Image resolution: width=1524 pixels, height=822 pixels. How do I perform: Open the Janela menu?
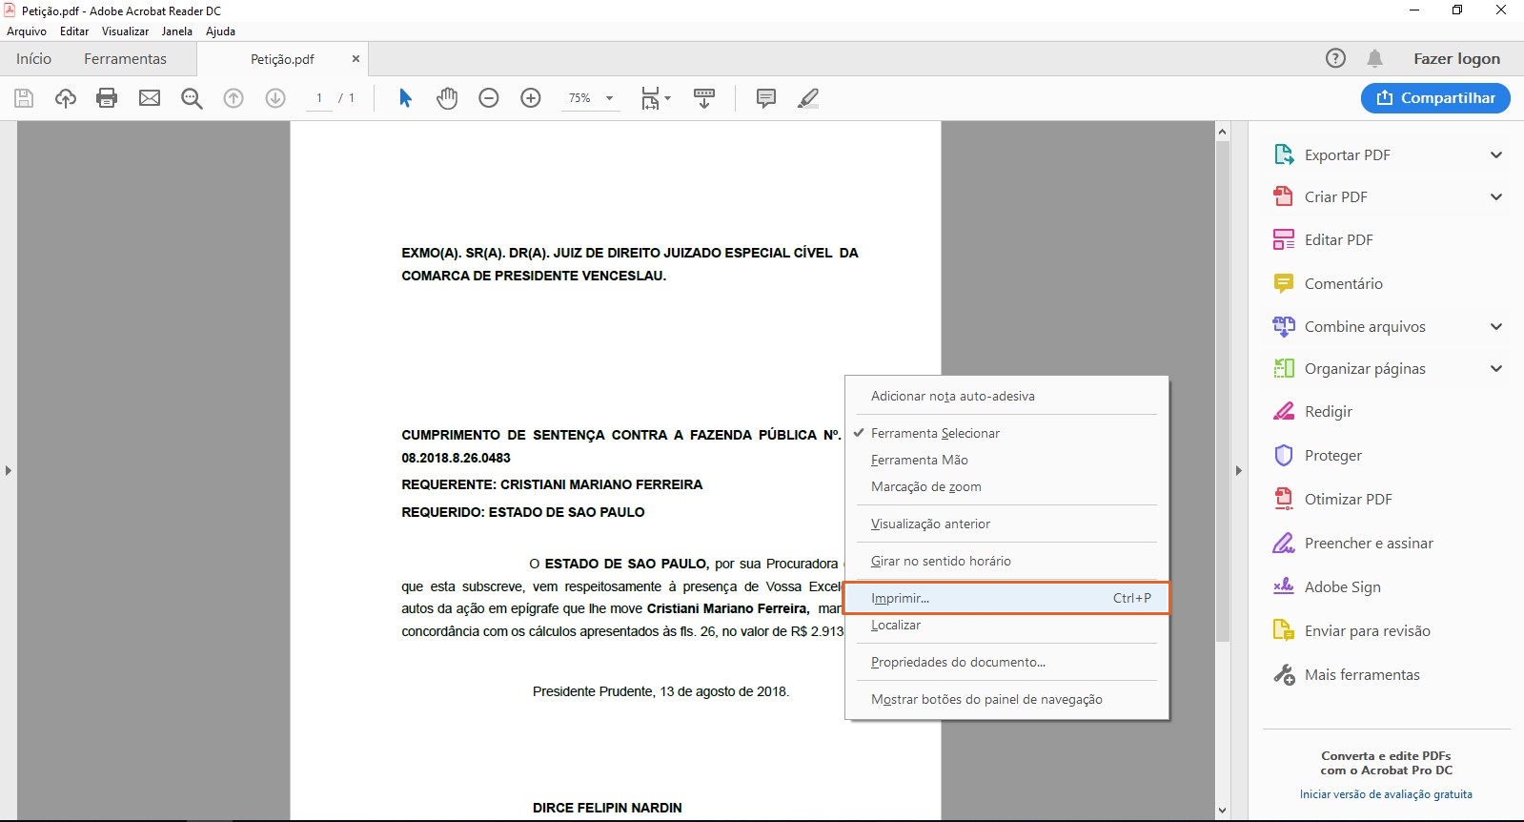pyautogui.click(x=177, y=31)
